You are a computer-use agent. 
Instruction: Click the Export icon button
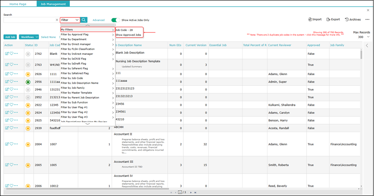[333, 19]
